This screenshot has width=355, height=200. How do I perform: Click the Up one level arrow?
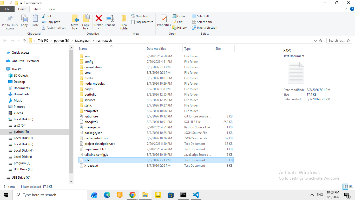[24, 41]
